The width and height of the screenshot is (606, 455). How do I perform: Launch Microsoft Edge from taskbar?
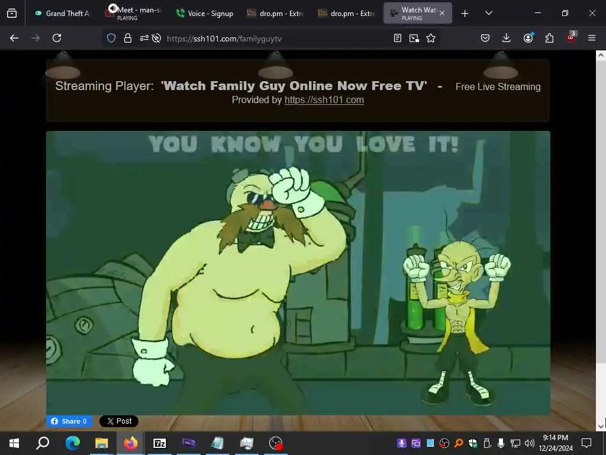(x=72, y=443)
